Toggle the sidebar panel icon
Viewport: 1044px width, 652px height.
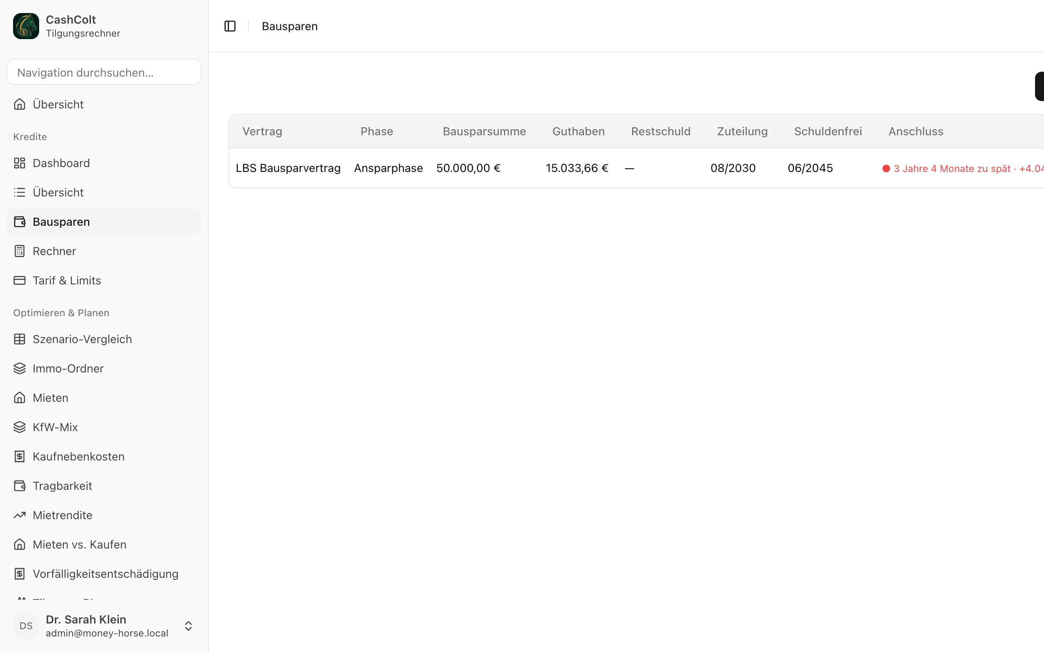coord(230,26)
